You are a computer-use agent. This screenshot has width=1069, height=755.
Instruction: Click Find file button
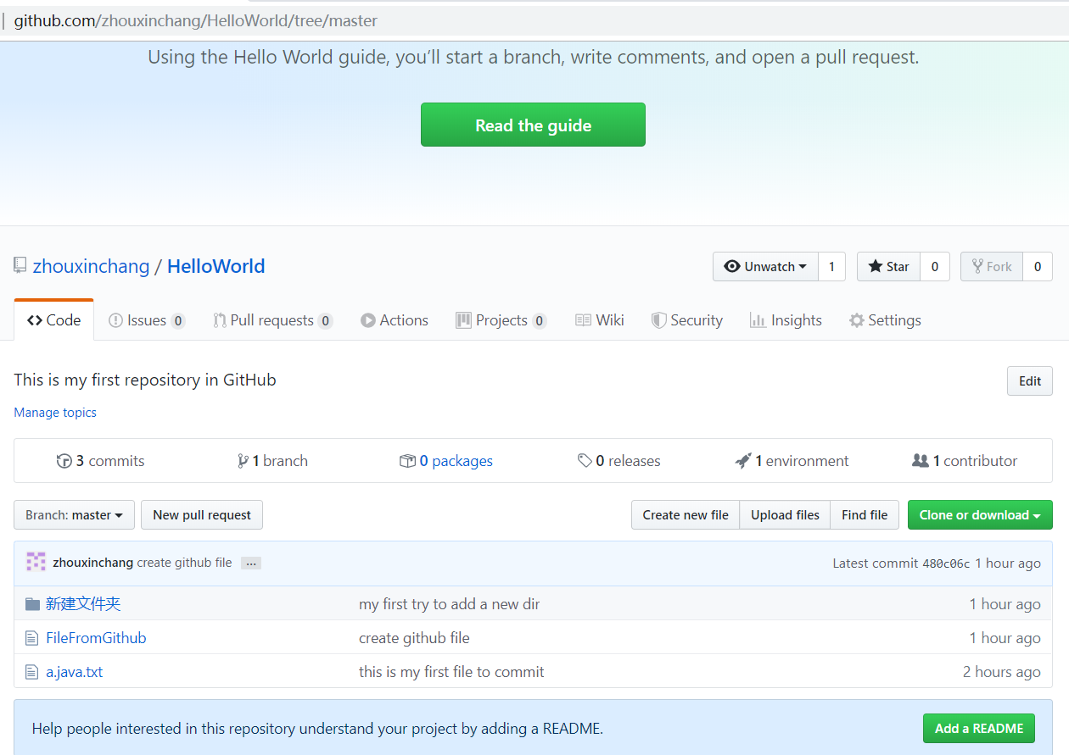point(865,515)
